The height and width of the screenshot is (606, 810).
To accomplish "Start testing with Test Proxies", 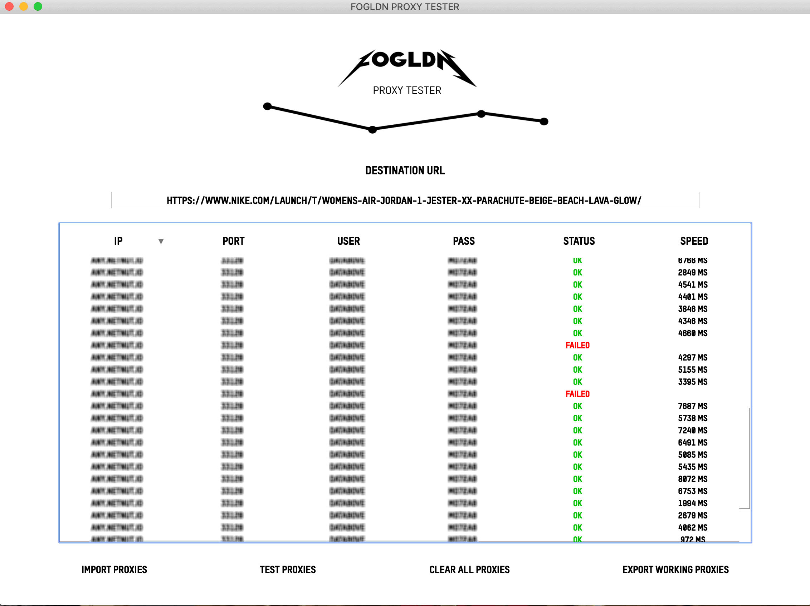I will (x=288, y=570).
